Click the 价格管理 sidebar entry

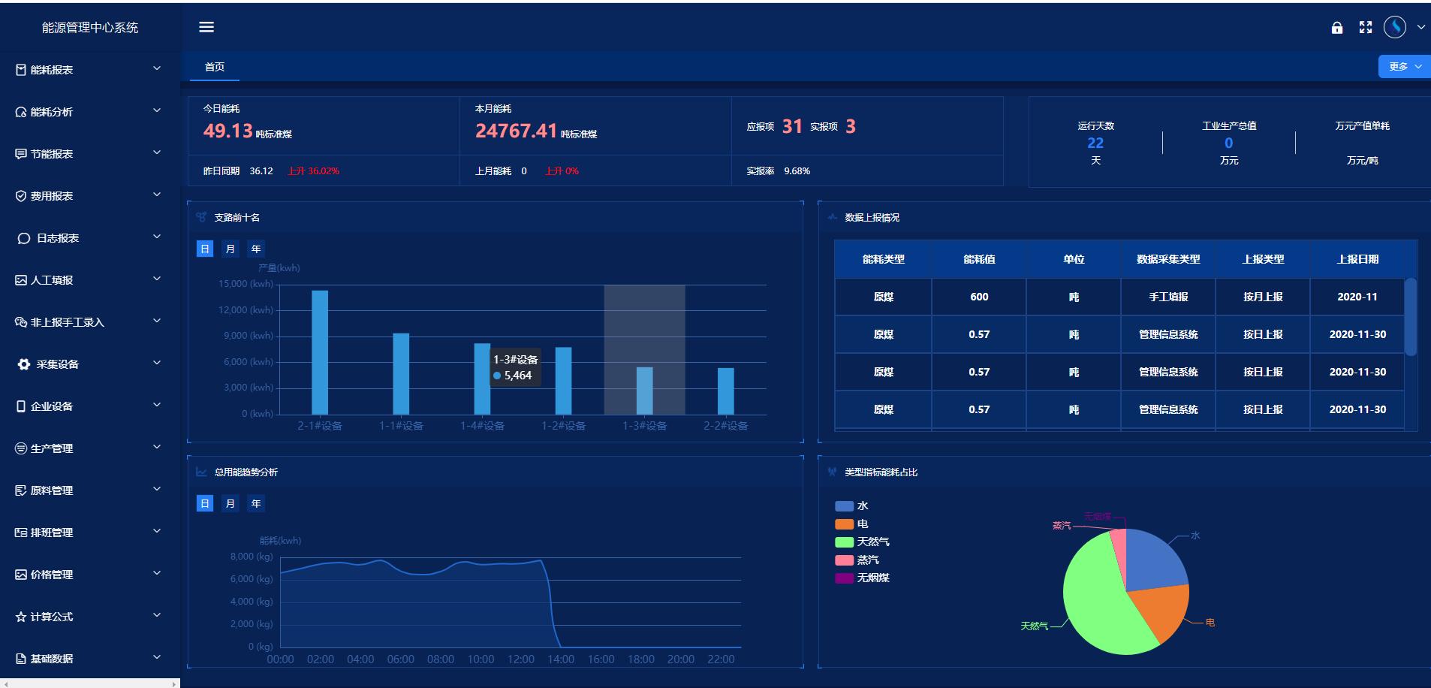pyautogui.click(x=52, y=575)
